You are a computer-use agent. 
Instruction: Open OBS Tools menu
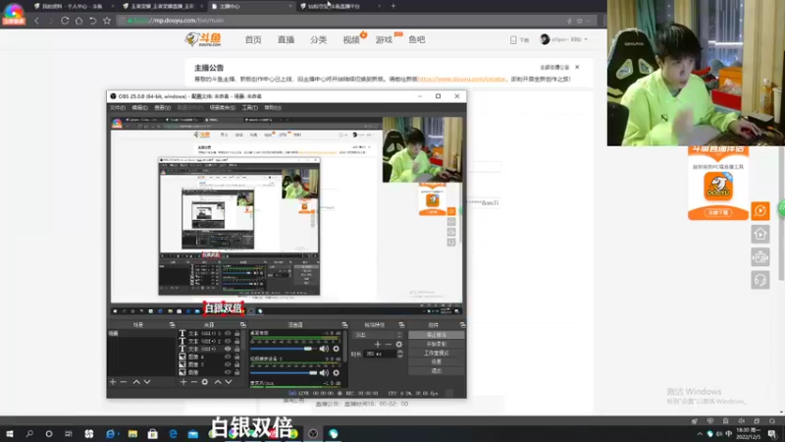point(250,108)
